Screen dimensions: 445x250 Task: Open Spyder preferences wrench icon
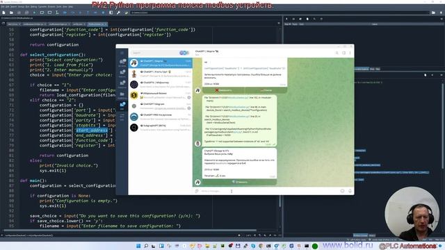point(119,12)
